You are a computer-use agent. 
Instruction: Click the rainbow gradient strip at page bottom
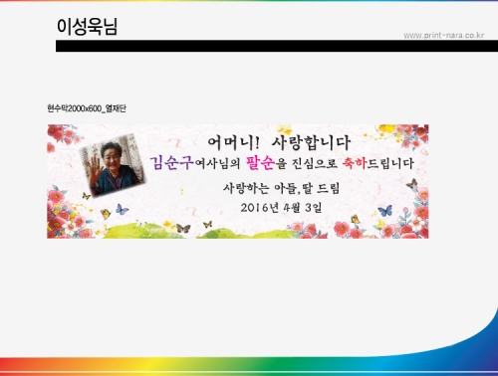click(249, 366)
